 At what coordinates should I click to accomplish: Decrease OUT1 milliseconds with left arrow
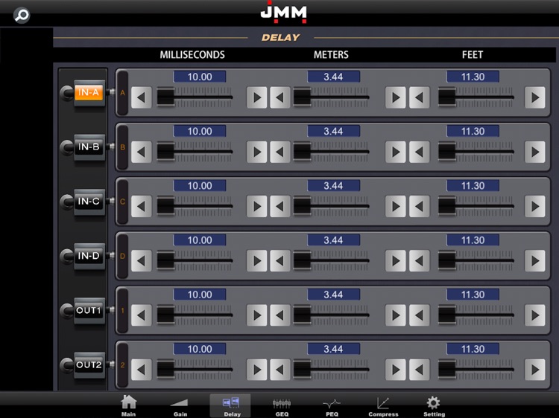click(x=142, y=315)
